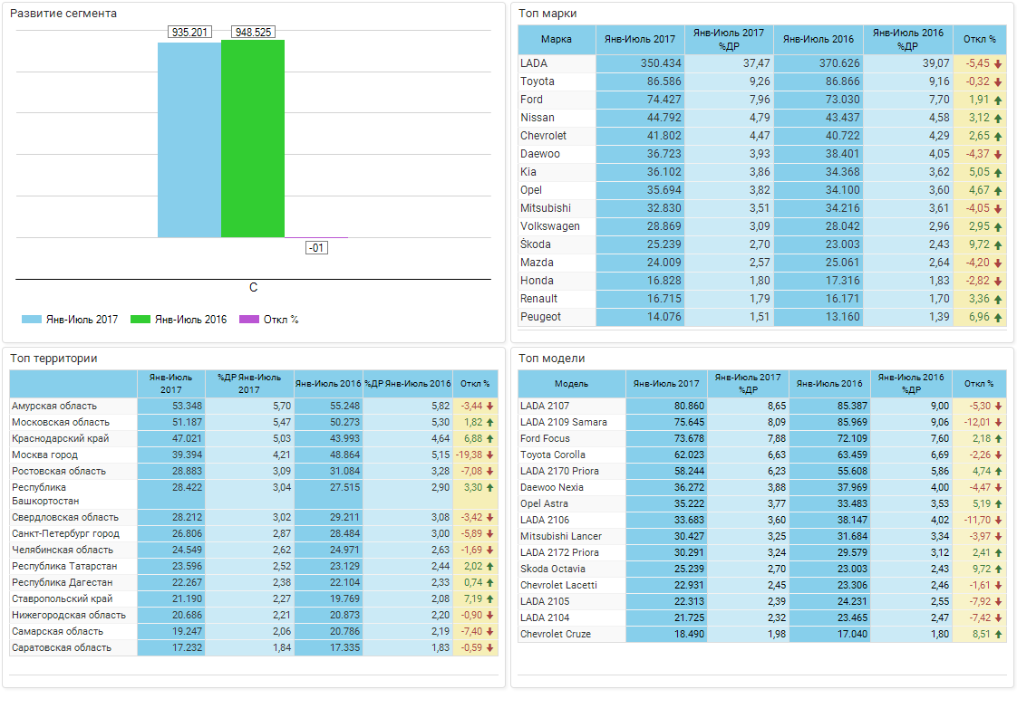Click green up arrow for Ford Focus

point(998,439)
